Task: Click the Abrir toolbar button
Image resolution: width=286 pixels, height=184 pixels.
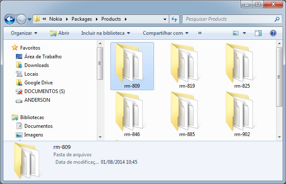Action: (60, 33)
